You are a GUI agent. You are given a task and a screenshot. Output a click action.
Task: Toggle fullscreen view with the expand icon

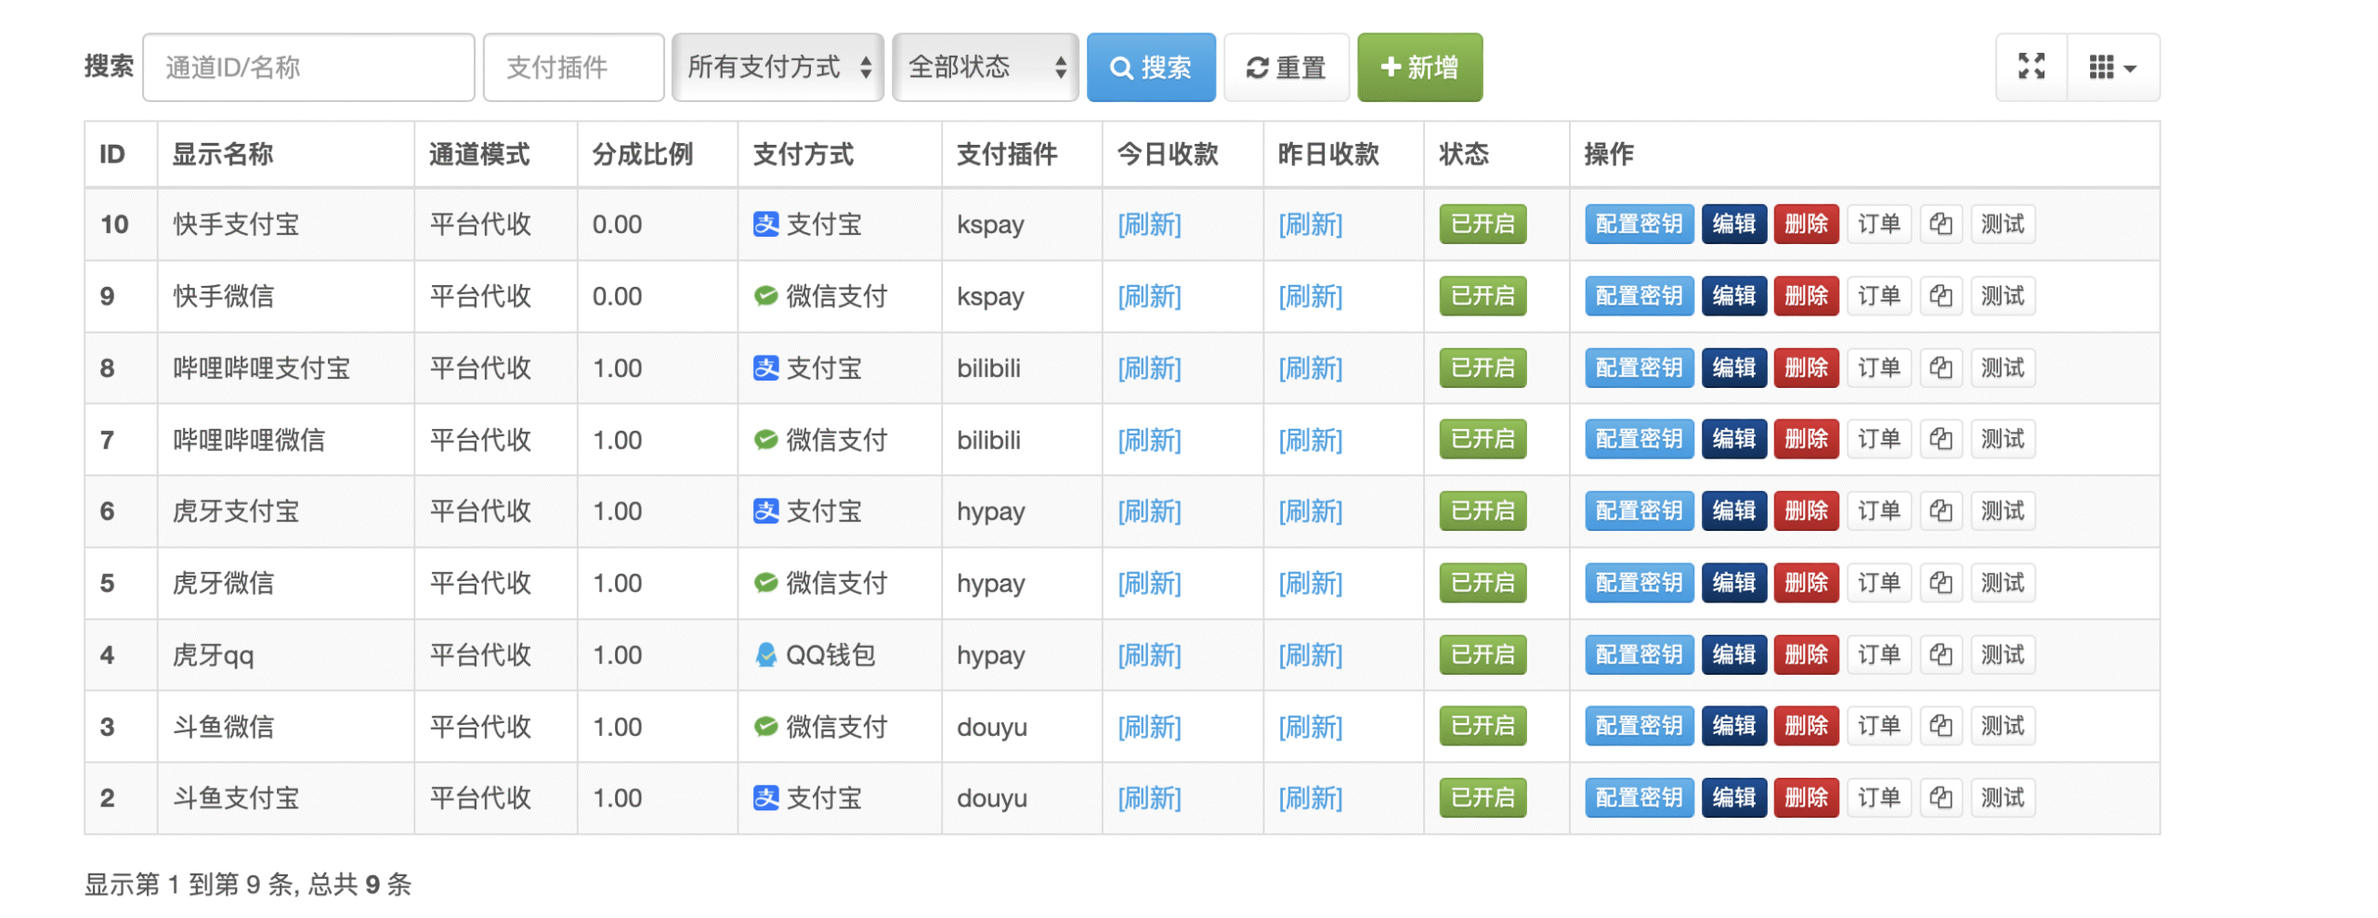click(2031, 66)
